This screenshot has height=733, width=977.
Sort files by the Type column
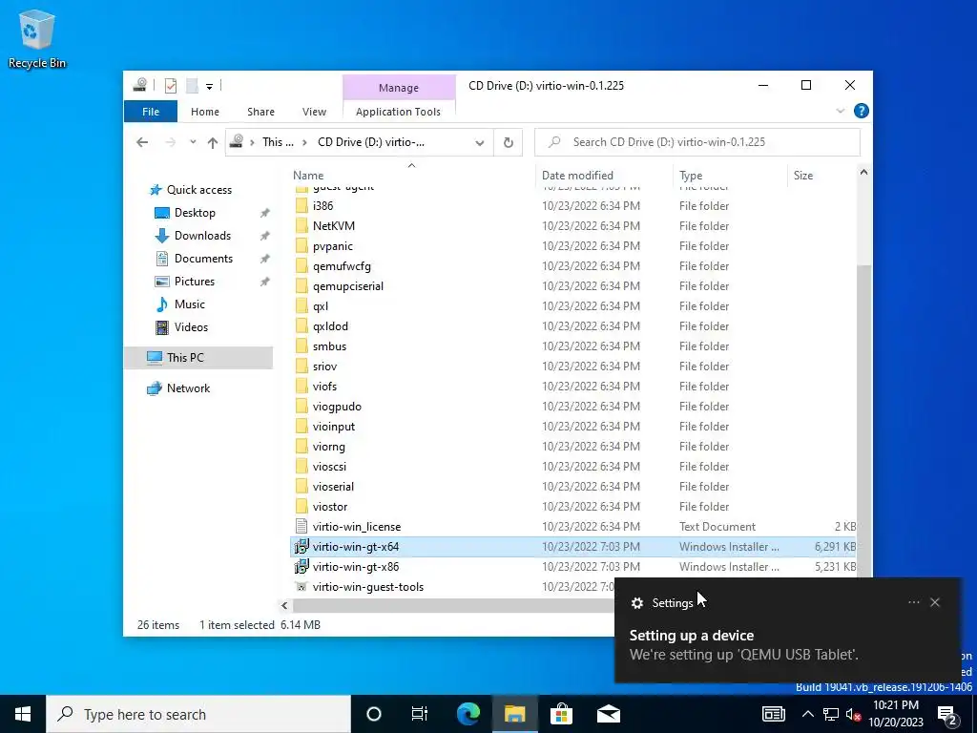pyautogui.click(x=730, y=176)
